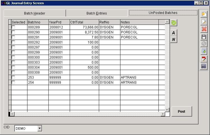This screenshot has height=135, width=210.
Task: Click the notes calendar-pencil icon
Action: point(204,59)
